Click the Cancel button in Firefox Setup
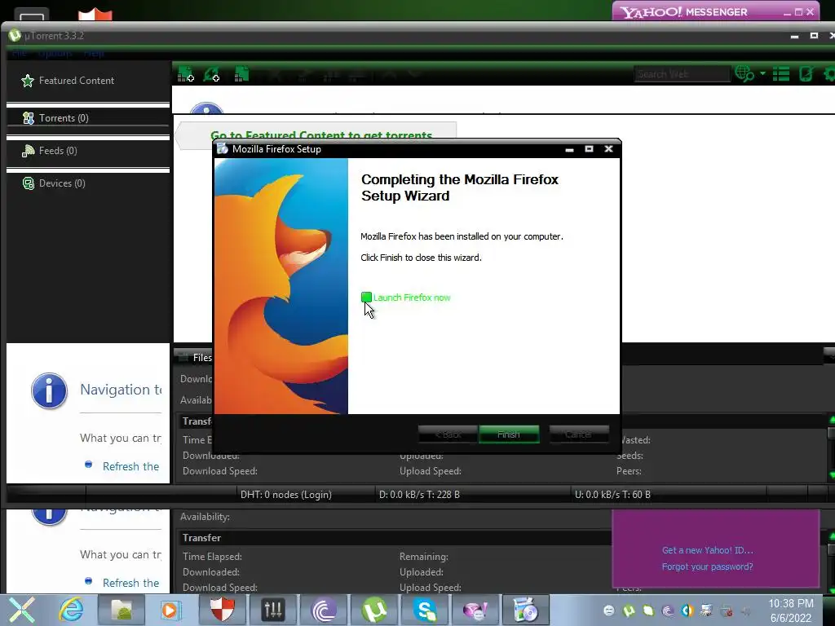This screenshot has width=835, height=626. point(578,434)
